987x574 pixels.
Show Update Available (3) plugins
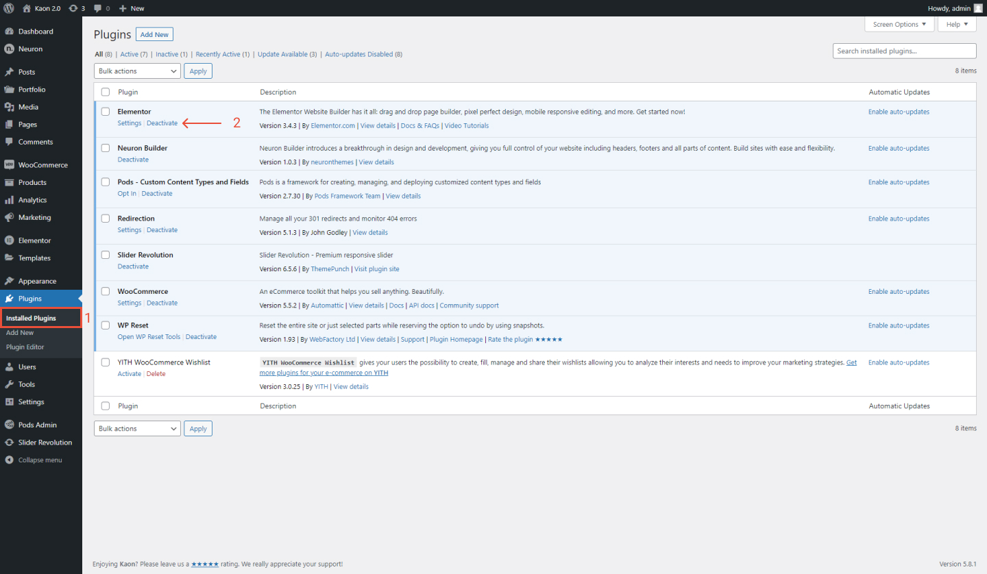(x=287, y=54)
